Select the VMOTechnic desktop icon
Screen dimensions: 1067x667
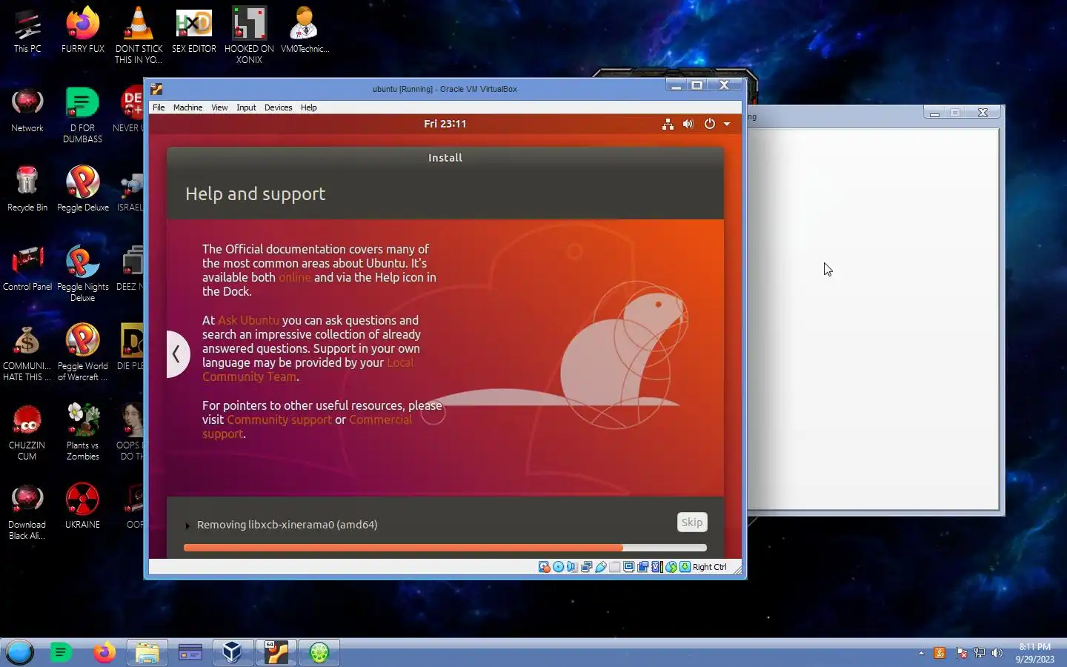pyautogui.click(x=305, y=31)
